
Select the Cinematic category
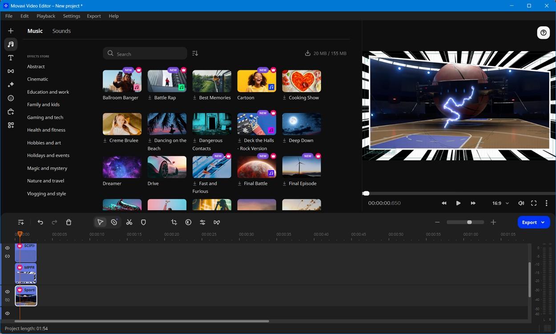[38, 79]
